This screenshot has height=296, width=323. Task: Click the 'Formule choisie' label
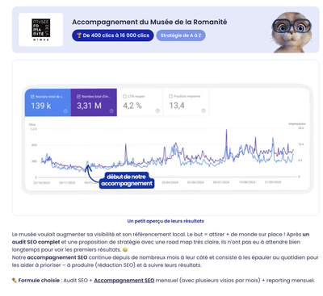(39, 281)
